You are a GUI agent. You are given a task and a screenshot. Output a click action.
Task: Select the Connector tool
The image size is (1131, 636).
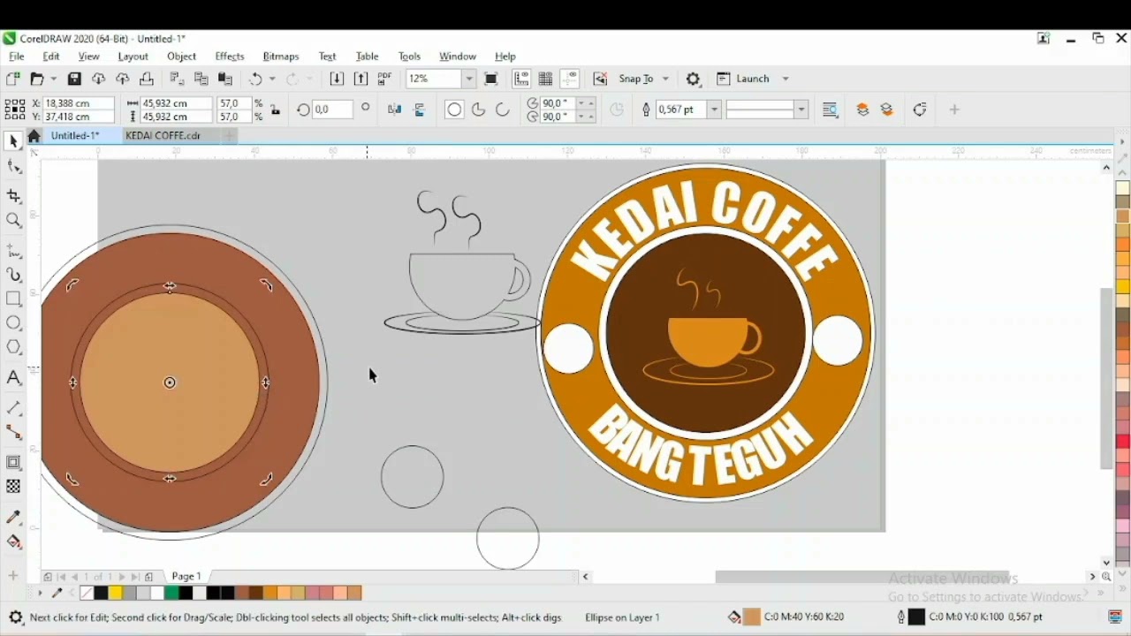tap(13, 433)
